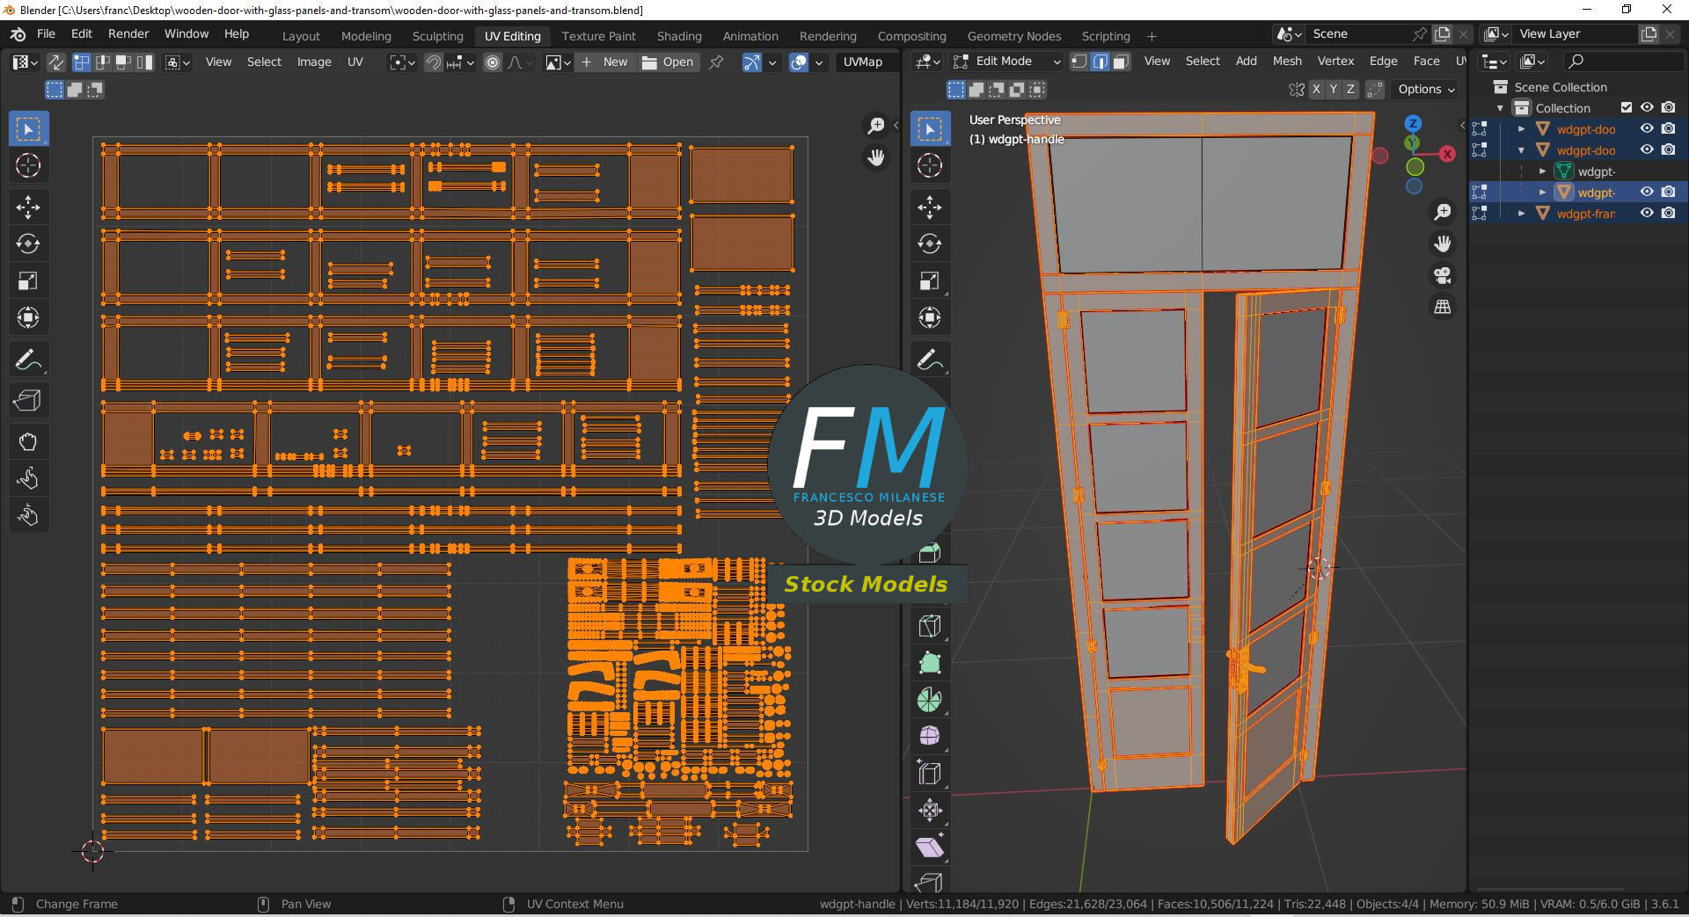Toggle camera view in 3D viewport
The width and height of the screenshot is (1689, 917).
click(x=1443, y=275)
